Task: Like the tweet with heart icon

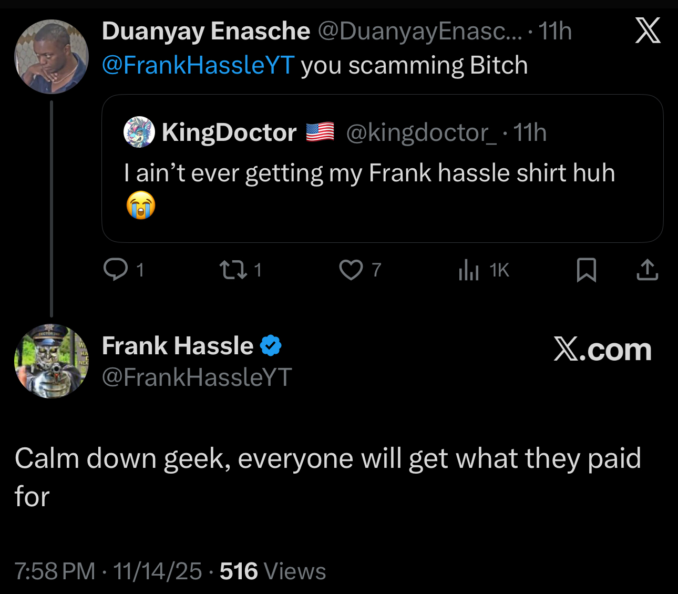Action: (351, 270)
